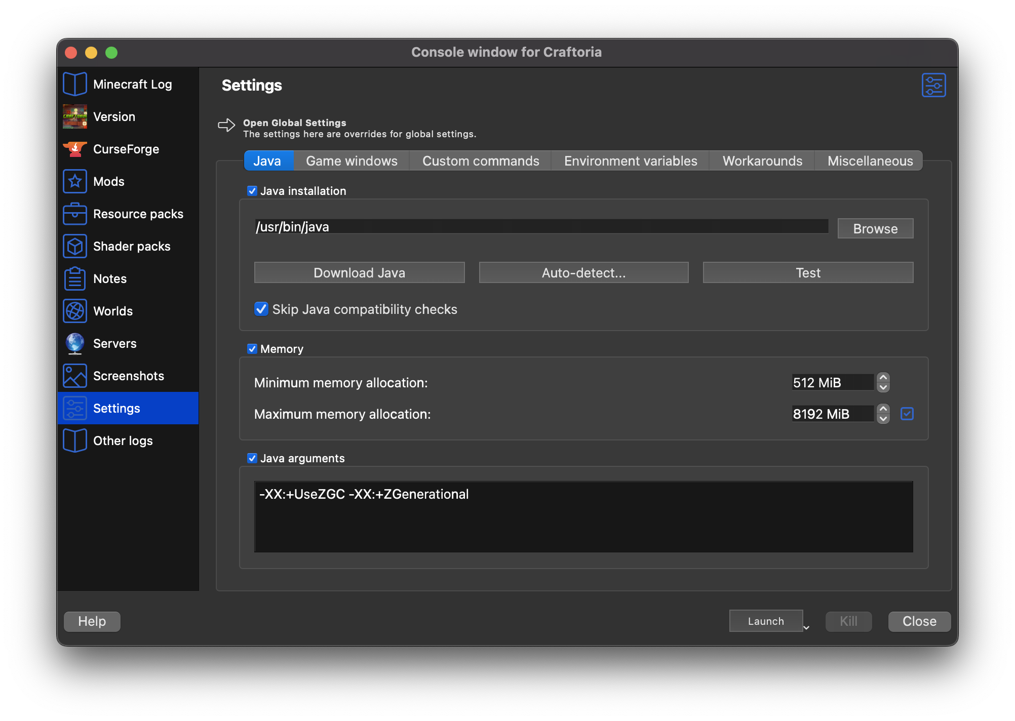Screen dimensions: 1015x721
Task: Open the Minecraft Log book icon
Action: tap(75, 84)
